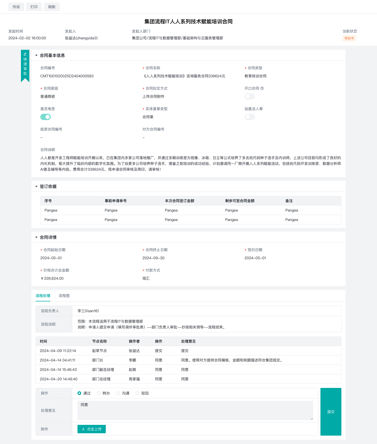Collapse the 合同详情 section
The height and width of the screenshot is (444, 377).
[x=36, y=237]
